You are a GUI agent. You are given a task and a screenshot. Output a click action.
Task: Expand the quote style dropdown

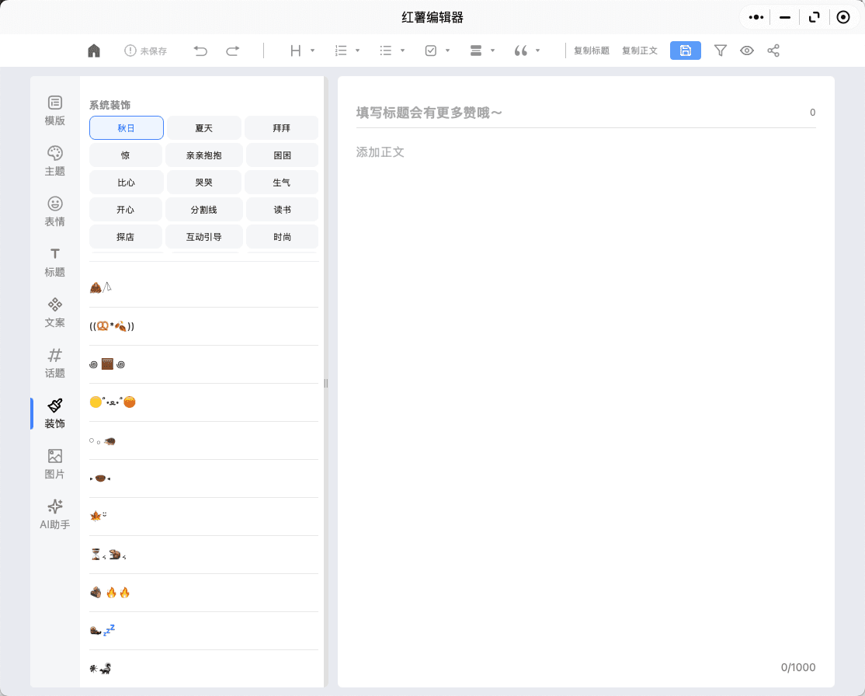click(x=527, y=50)
